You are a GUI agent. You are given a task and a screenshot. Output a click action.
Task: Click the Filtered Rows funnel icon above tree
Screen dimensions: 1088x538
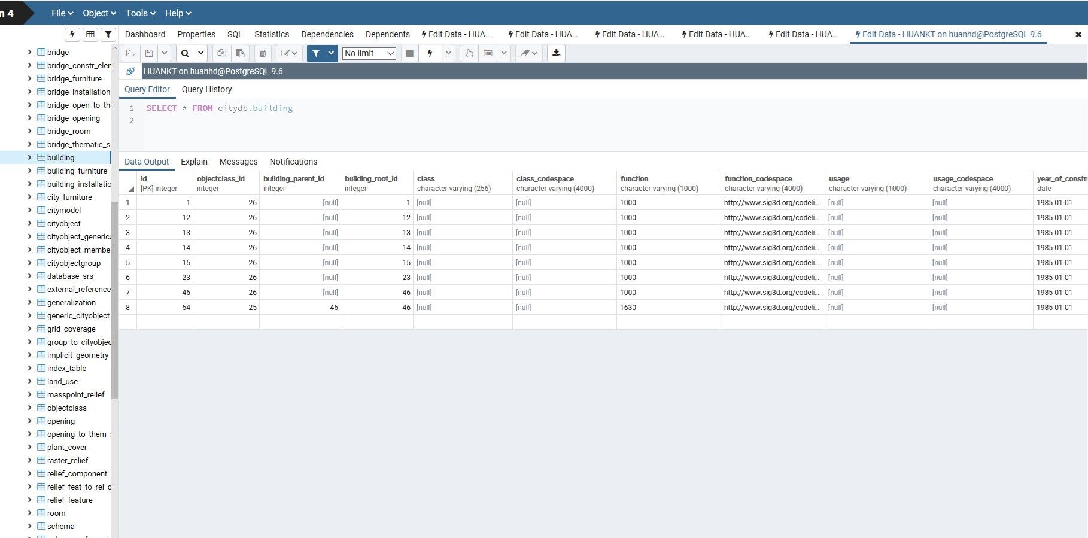coord(108,34)
